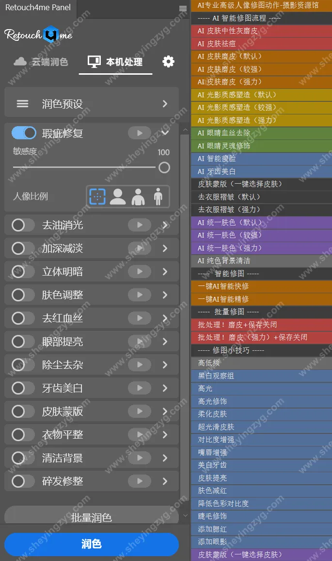
Task: Run 一键AI智能精修 action
Action: (262, 299)
